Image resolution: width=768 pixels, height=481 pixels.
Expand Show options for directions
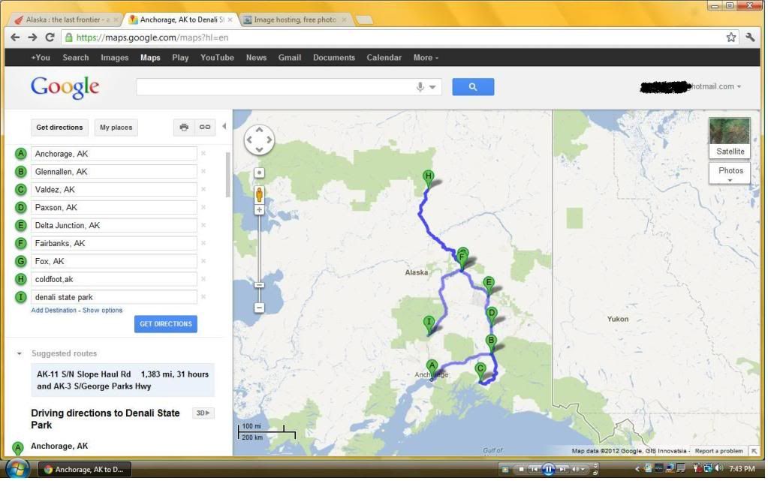point(102,310)
